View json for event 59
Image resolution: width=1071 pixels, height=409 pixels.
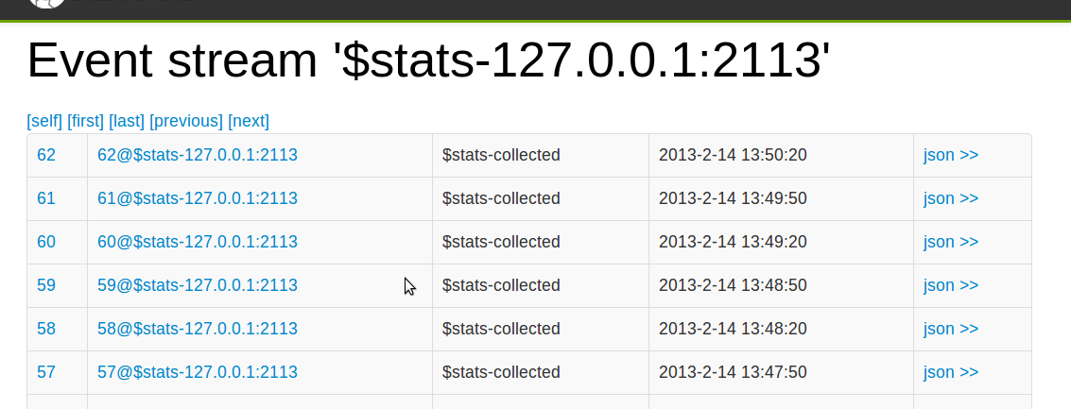951,285
